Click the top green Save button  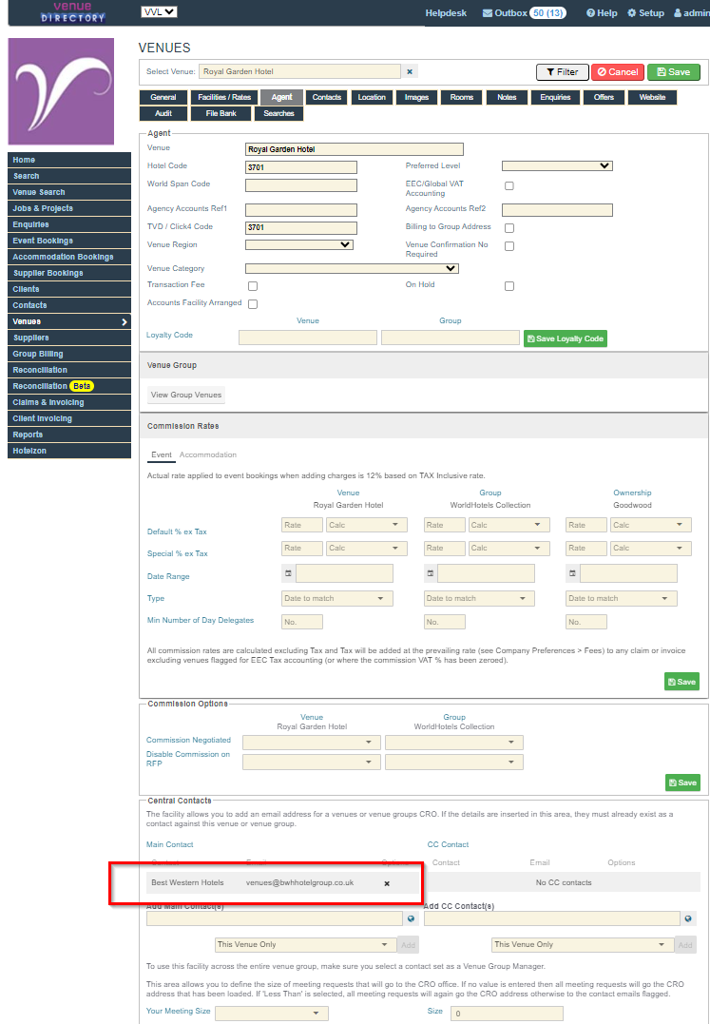tap(674, 72)
